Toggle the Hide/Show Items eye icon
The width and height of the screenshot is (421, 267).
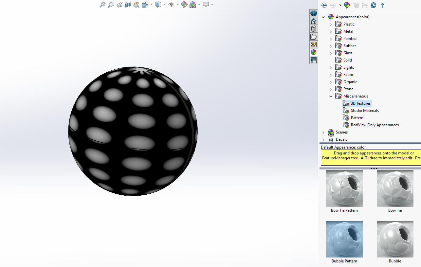click(x=171, y=5)
